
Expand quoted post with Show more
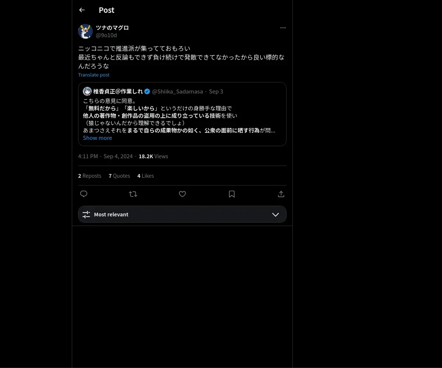(97, 138)
